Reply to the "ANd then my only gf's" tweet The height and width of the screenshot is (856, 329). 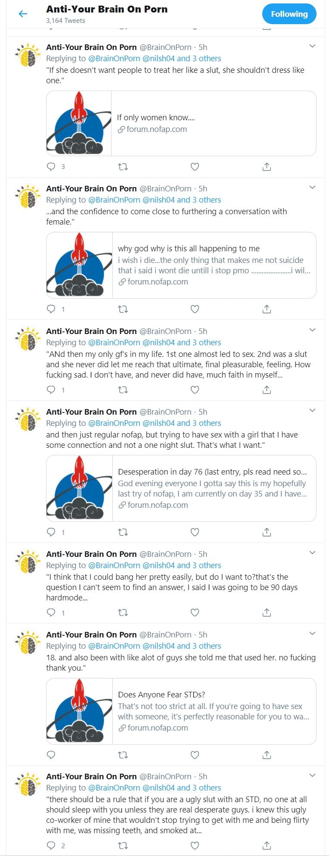point(51,390)
